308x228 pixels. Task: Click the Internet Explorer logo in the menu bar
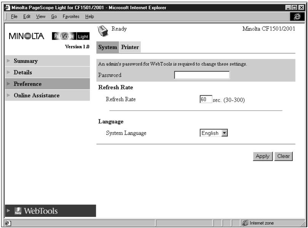[x=297, y=16]
